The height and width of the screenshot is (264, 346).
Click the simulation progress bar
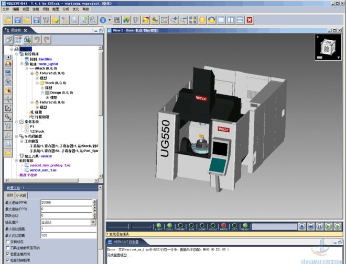[x=275, y=226]
